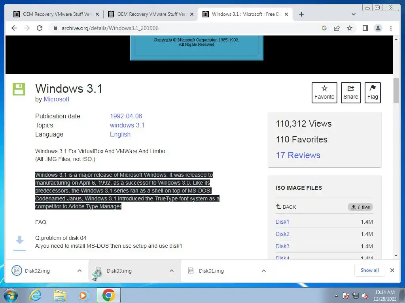Open a new tab
Screen dimensions: 405x303
coord(301,14)
